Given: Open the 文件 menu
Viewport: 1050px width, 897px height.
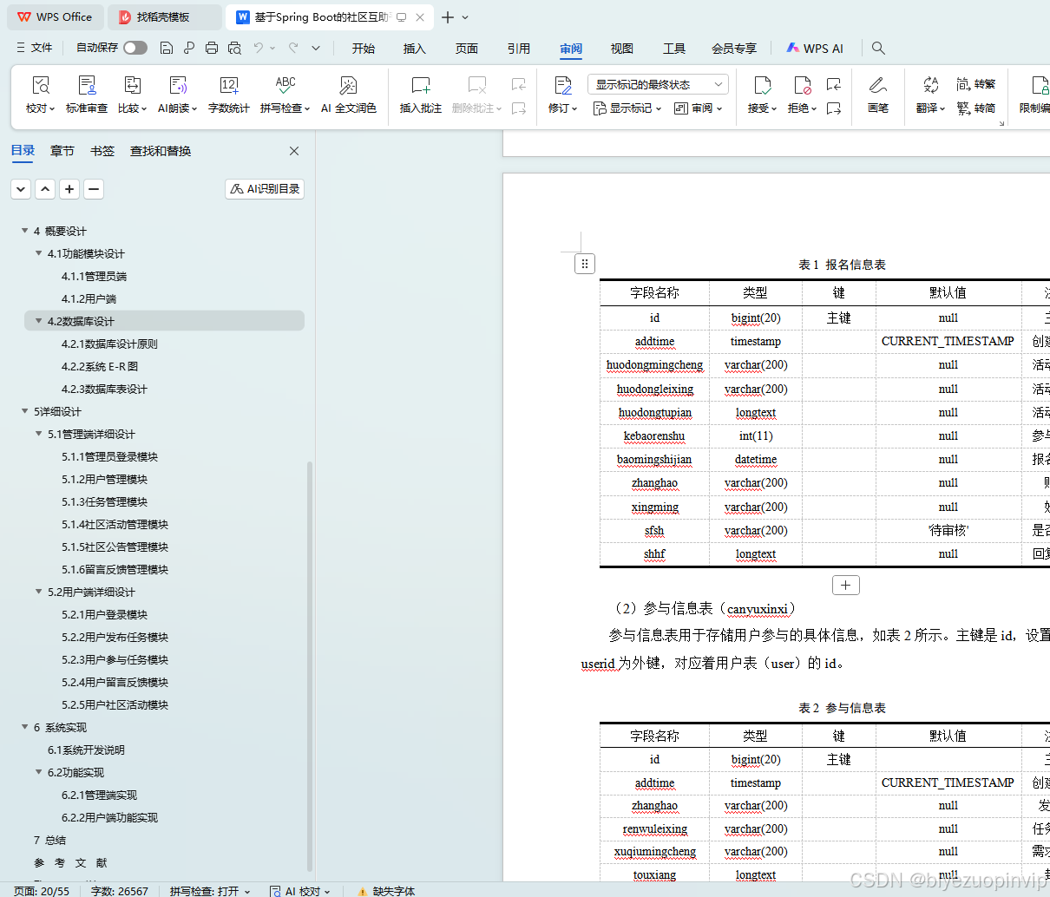Looking at the screenshot, I should click(35, 48).
